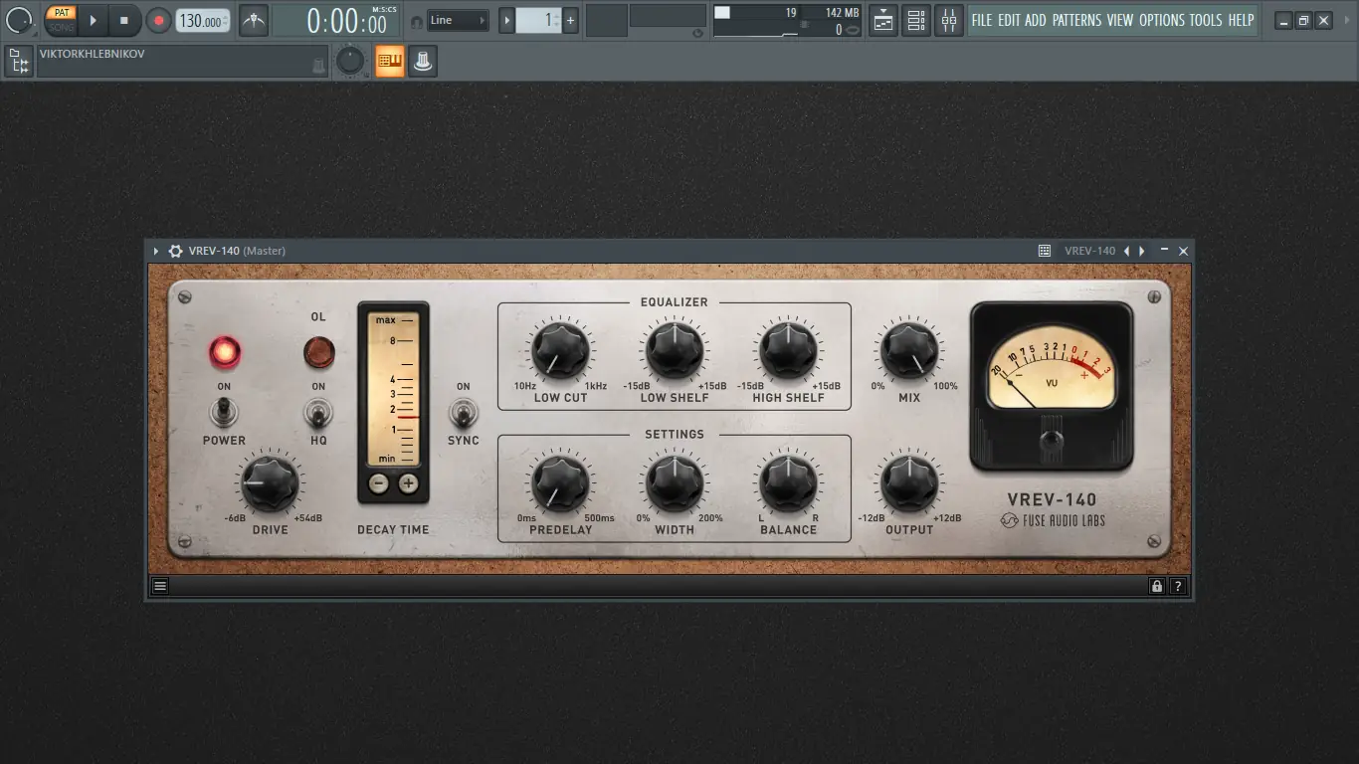Expand the VREV-140 plugin header arrow
The image size is (1359, 764).
[x=155, y=251]
